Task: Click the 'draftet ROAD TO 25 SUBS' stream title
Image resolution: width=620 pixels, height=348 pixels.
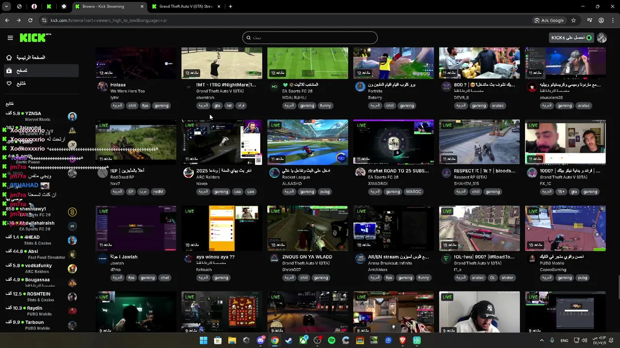Action: click(399, 171)
